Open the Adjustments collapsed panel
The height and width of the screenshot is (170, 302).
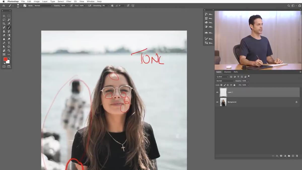point(209,27)
